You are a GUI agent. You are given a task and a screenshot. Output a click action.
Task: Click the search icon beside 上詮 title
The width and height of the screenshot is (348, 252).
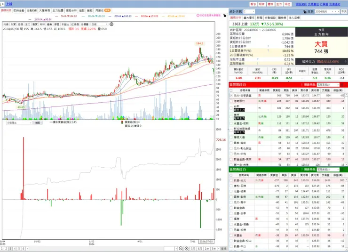1,4
